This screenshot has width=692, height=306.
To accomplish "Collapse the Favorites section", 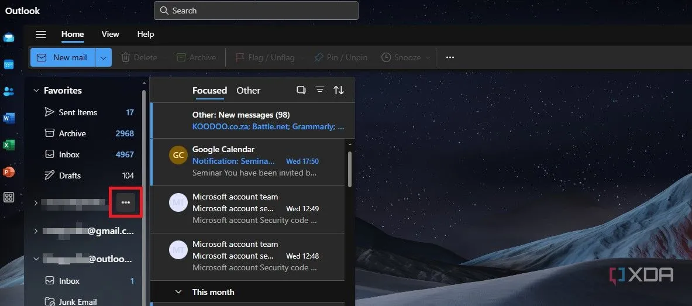I will point(36,91).
